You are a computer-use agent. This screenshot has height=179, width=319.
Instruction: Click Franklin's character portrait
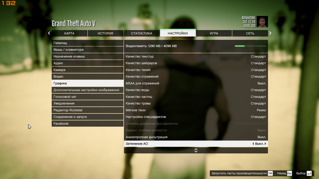(262, 21)
